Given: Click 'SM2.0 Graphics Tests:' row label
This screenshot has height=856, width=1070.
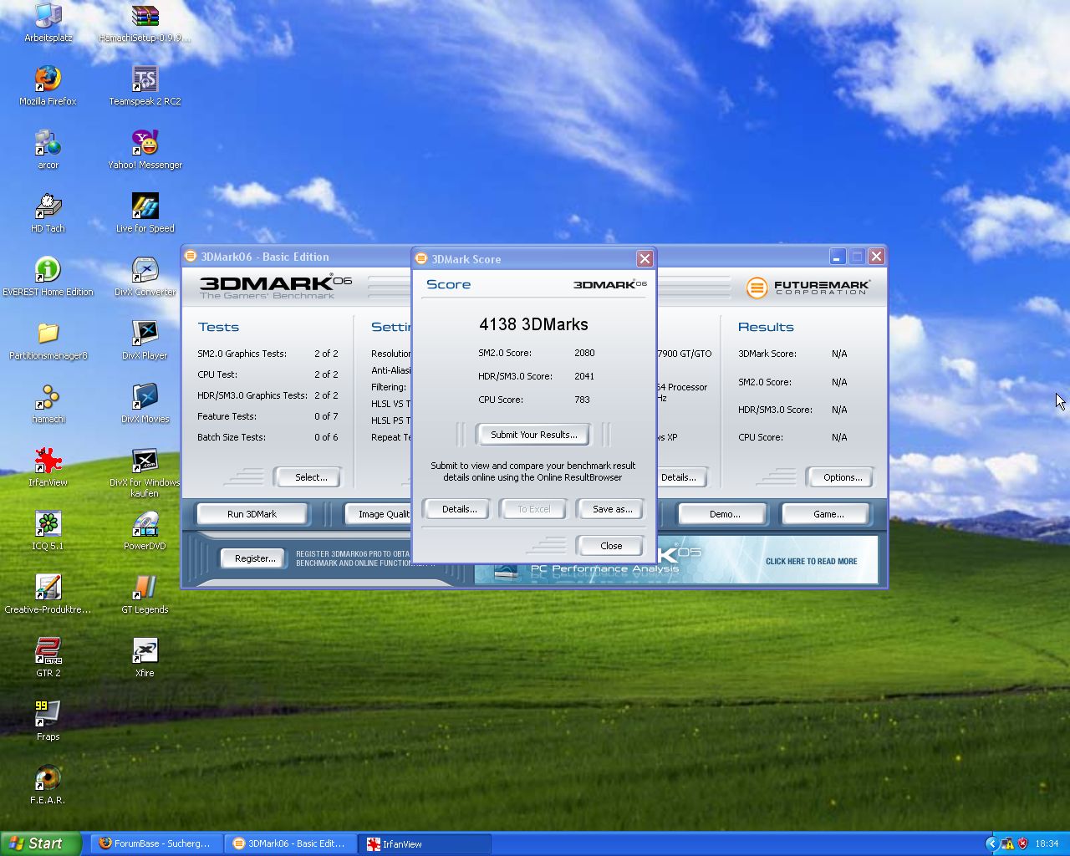Looking at the screenshot, I should (x=242, y=354).
